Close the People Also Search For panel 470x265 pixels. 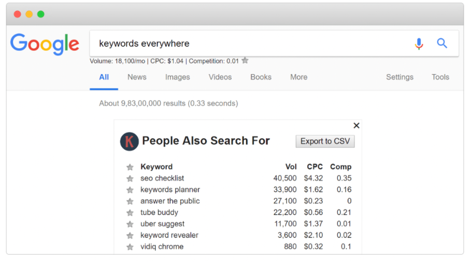coord(356,125)
